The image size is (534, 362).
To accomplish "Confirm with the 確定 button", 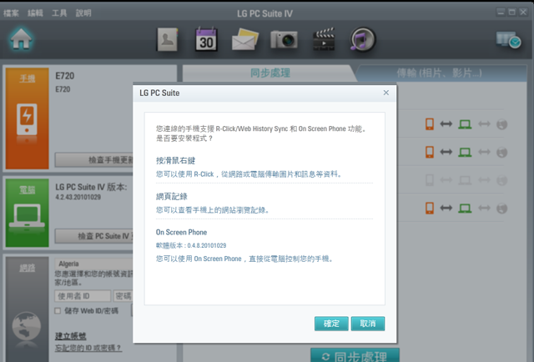I will click(x=331, y=324).
